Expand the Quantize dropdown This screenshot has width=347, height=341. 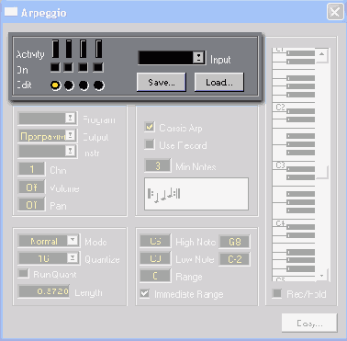(73, 258)
